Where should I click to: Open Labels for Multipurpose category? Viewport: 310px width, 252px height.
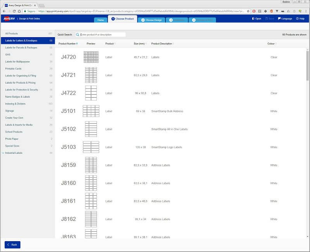28,62
